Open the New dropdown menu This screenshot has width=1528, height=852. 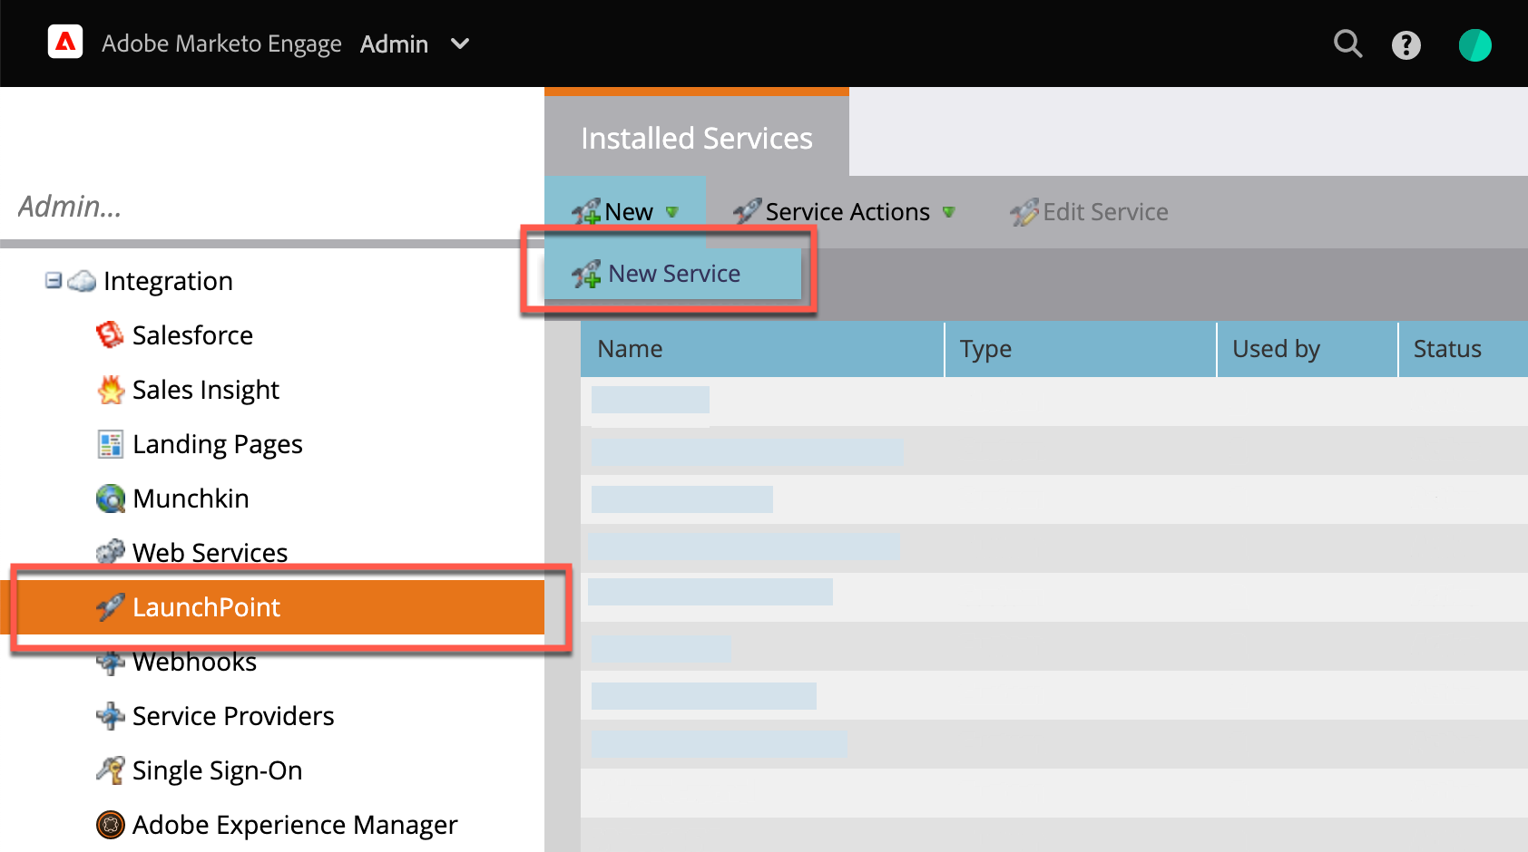pyautogui.click(x=625, y=211)
